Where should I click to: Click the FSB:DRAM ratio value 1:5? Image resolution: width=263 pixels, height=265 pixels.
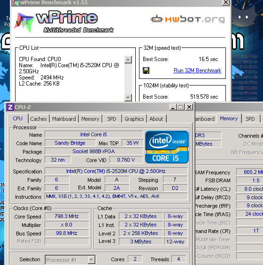point(250,180)
